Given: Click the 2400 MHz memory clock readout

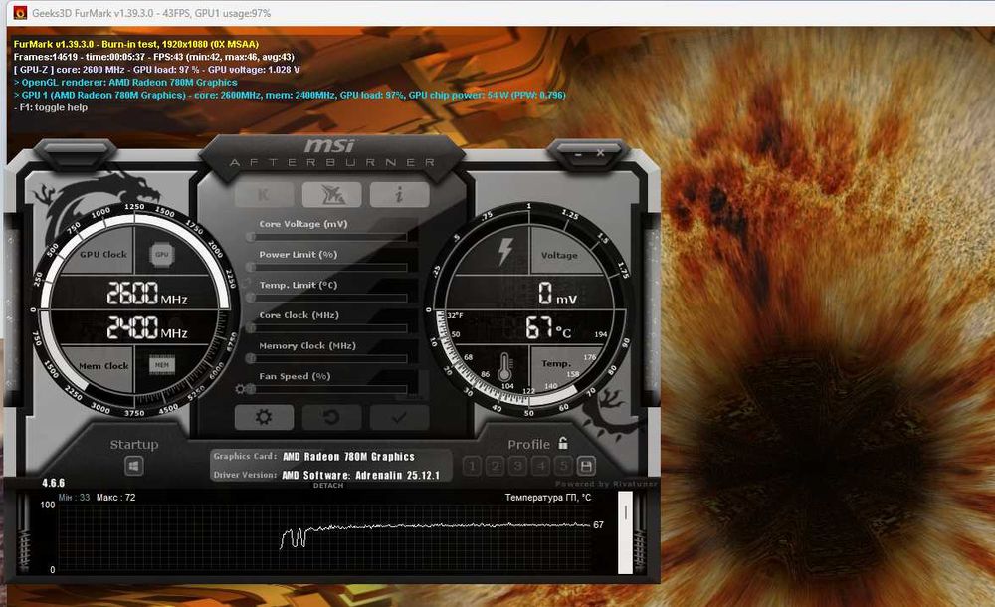Looking at the screenshot, I should point(146,328).
